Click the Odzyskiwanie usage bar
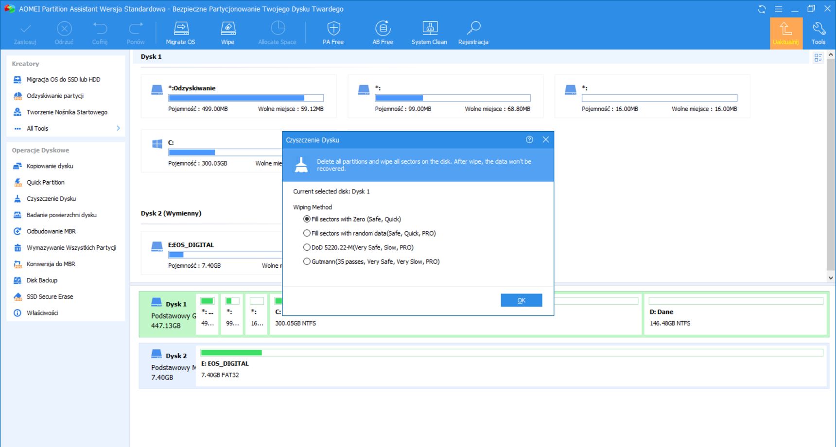The width and height of the screenshot is (836, 447). (x=246, y=98)
